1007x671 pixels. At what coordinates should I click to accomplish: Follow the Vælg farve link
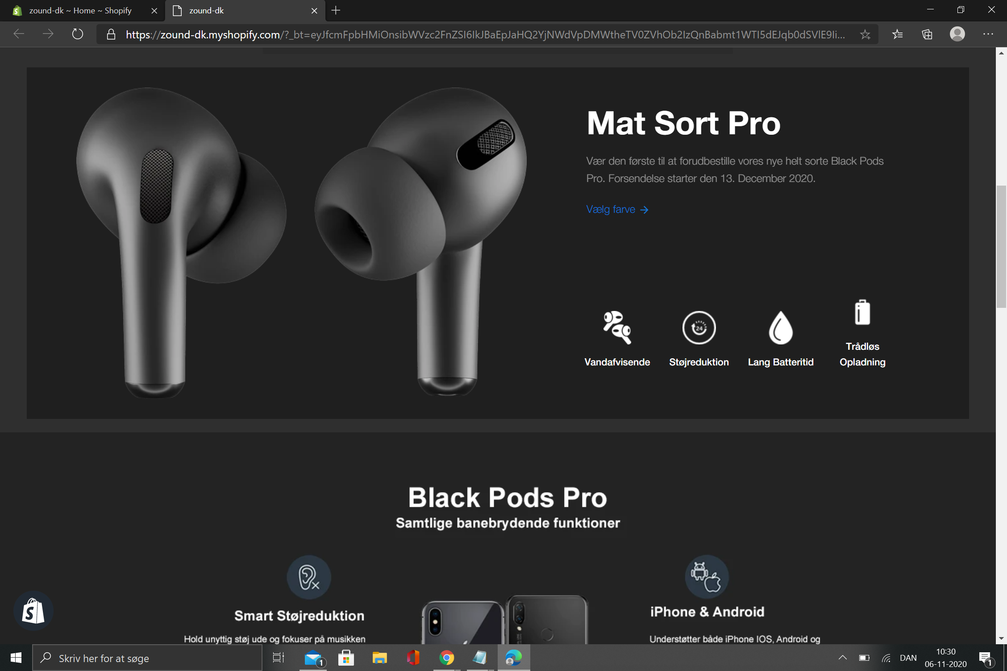point(617,209)
